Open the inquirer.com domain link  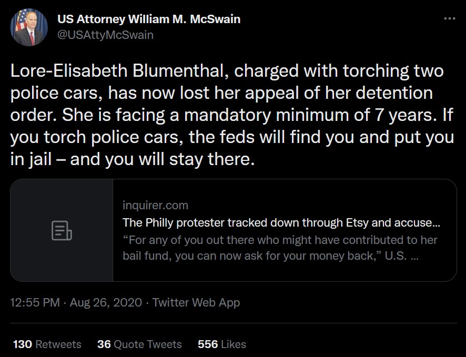coord(155,205)
